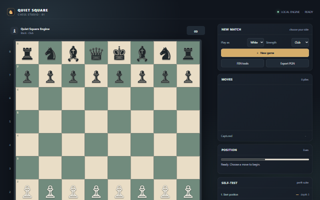Click the empty d4 square
Image resolution: width=320 pixels, height=200 pixels.
tap(96, 144)
